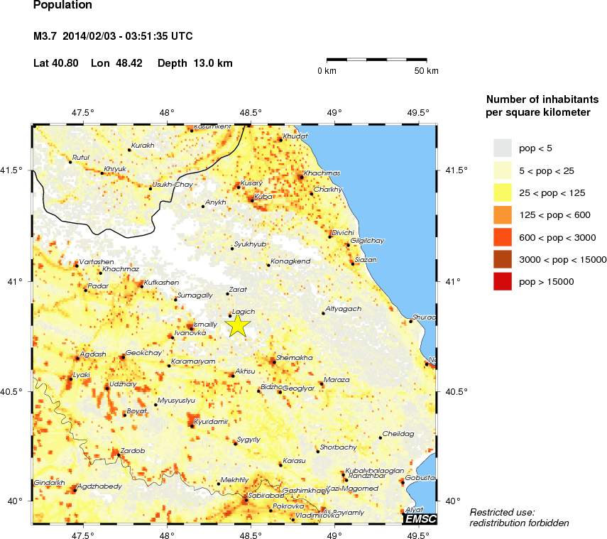
Task: Click the Geokchay town label
Action: pyautogui.click(x=143, y=353)
